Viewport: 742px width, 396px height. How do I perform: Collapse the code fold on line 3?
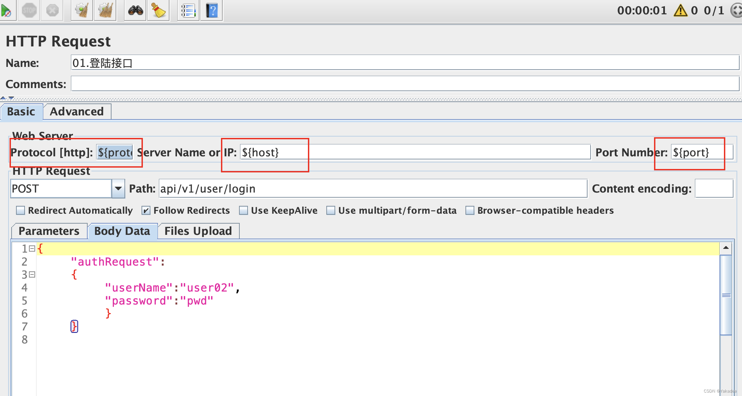(32, 274)
